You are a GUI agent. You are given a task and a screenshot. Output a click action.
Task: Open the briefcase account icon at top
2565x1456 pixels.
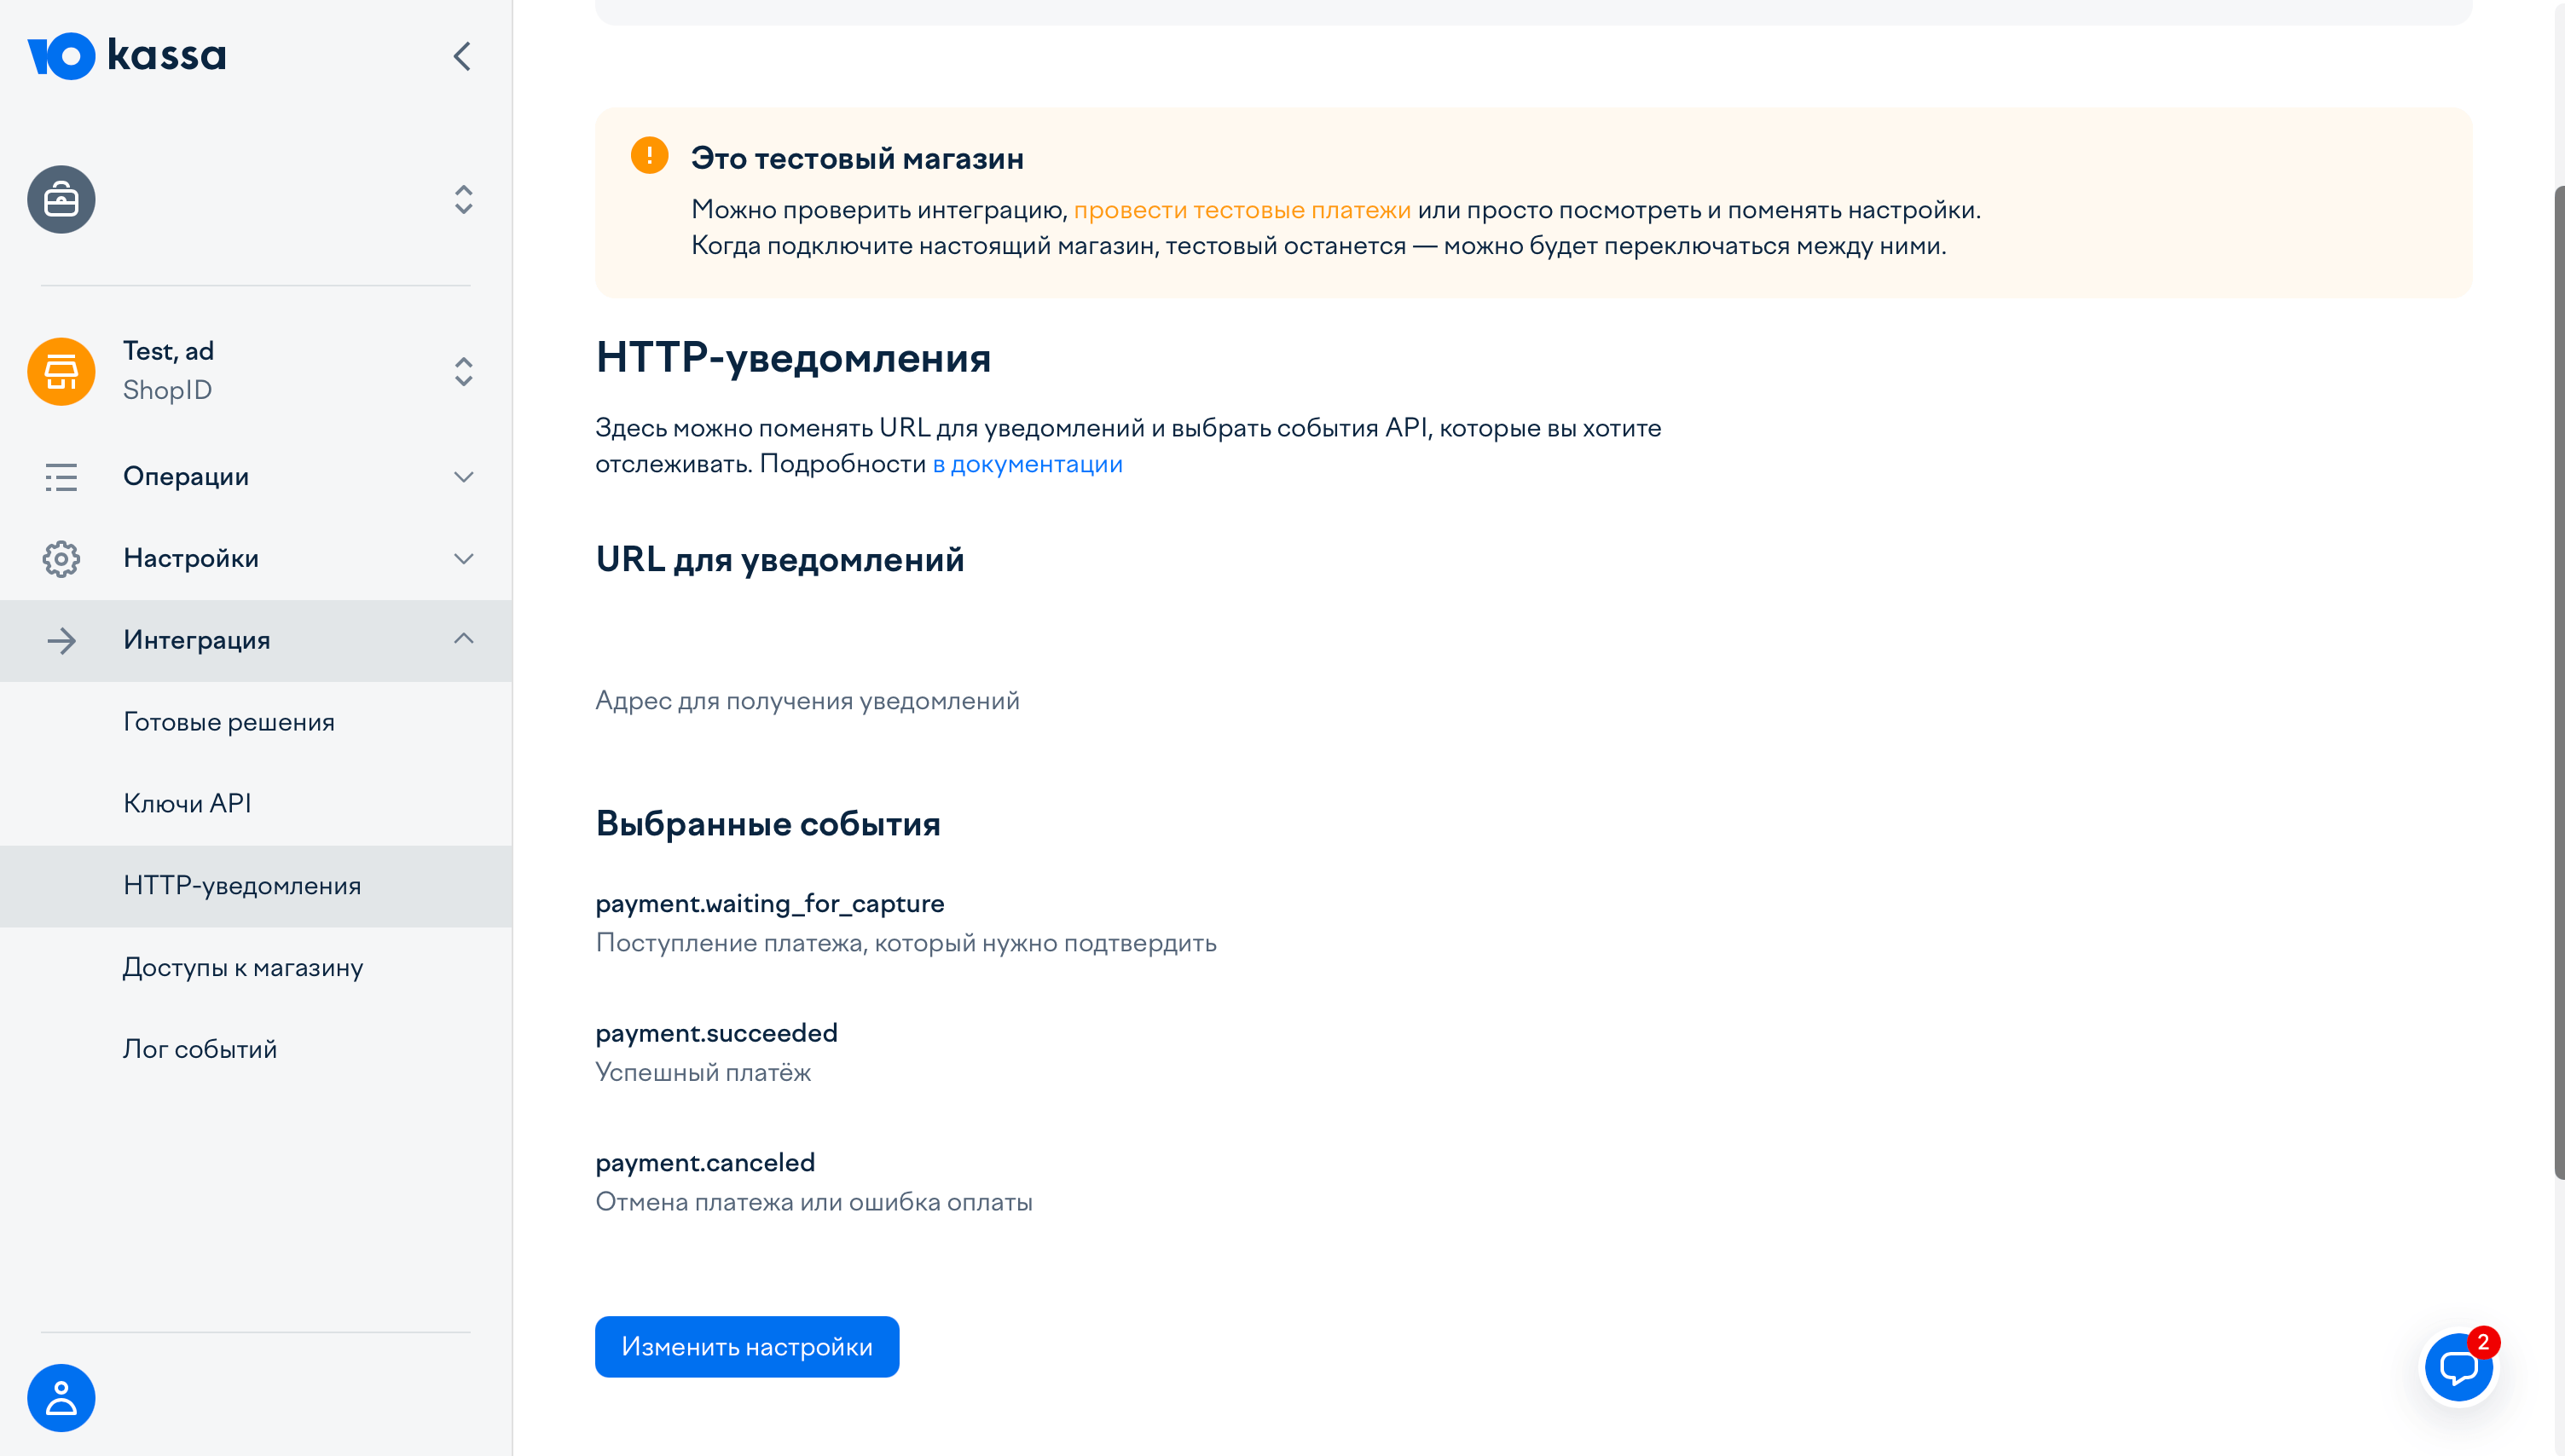[62, 199]
